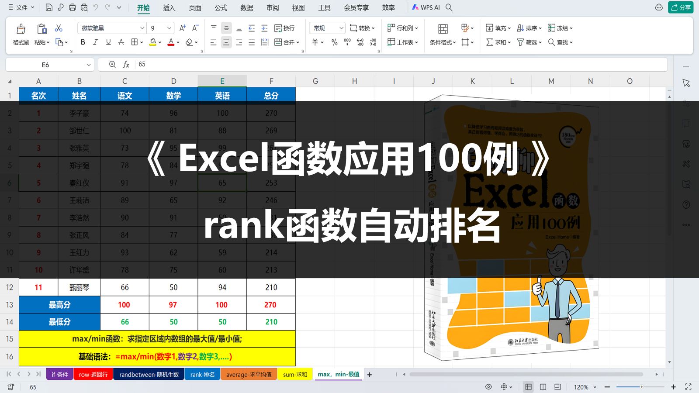Click the 分享 Share button
The height and width of the screenshot is (393, 699).
(x=681, y=7)
